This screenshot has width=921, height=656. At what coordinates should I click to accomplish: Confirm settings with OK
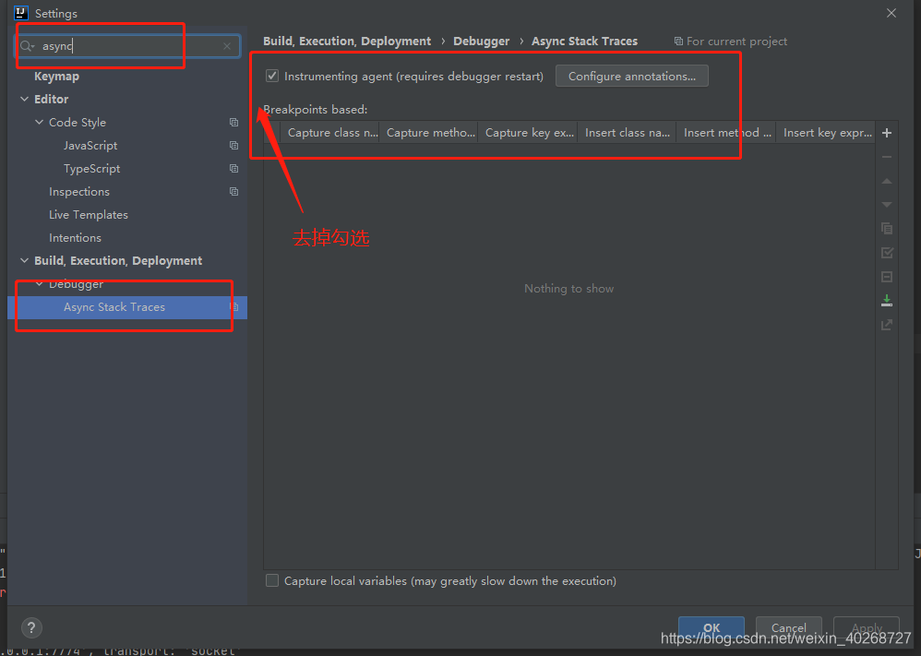(711, 627)
